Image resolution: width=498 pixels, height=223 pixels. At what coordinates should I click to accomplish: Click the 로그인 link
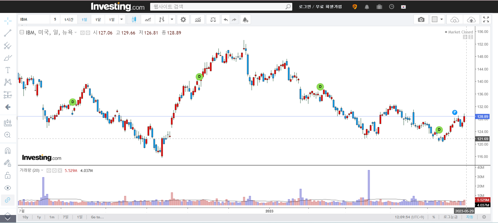(305, 7)
